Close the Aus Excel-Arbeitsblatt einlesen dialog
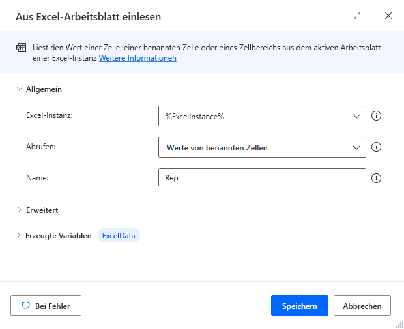Image resolution: width=404 pixels, height=329 pixels. (388, 16)
